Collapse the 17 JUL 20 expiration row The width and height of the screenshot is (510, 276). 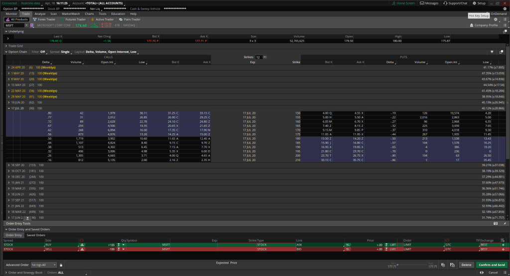8,108
